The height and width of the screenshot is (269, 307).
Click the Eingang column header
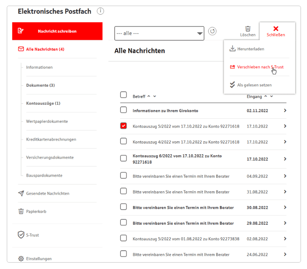[255, 96]
